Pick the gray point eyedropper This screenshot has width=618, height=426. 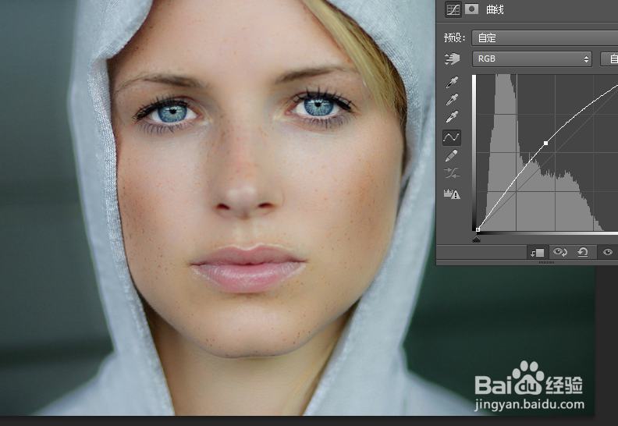(x=452, y=99)
